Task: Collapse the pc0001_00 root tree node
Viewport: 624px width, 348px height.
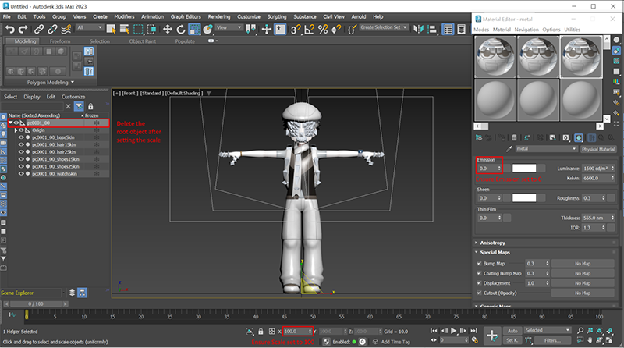Action: click(11, 123)
